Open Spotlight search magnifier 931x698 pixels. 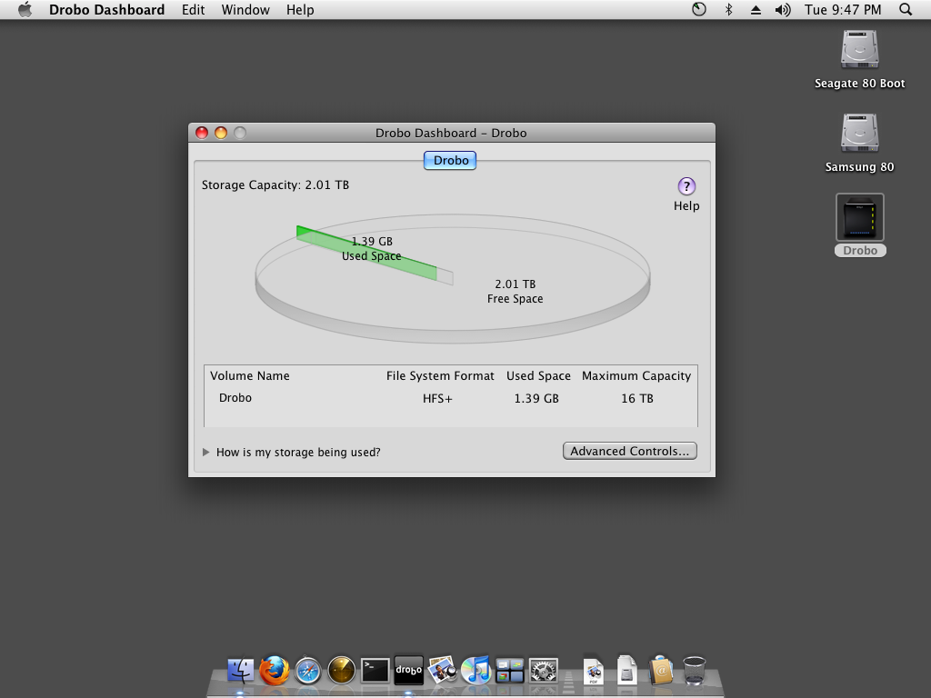coord(906,9)
